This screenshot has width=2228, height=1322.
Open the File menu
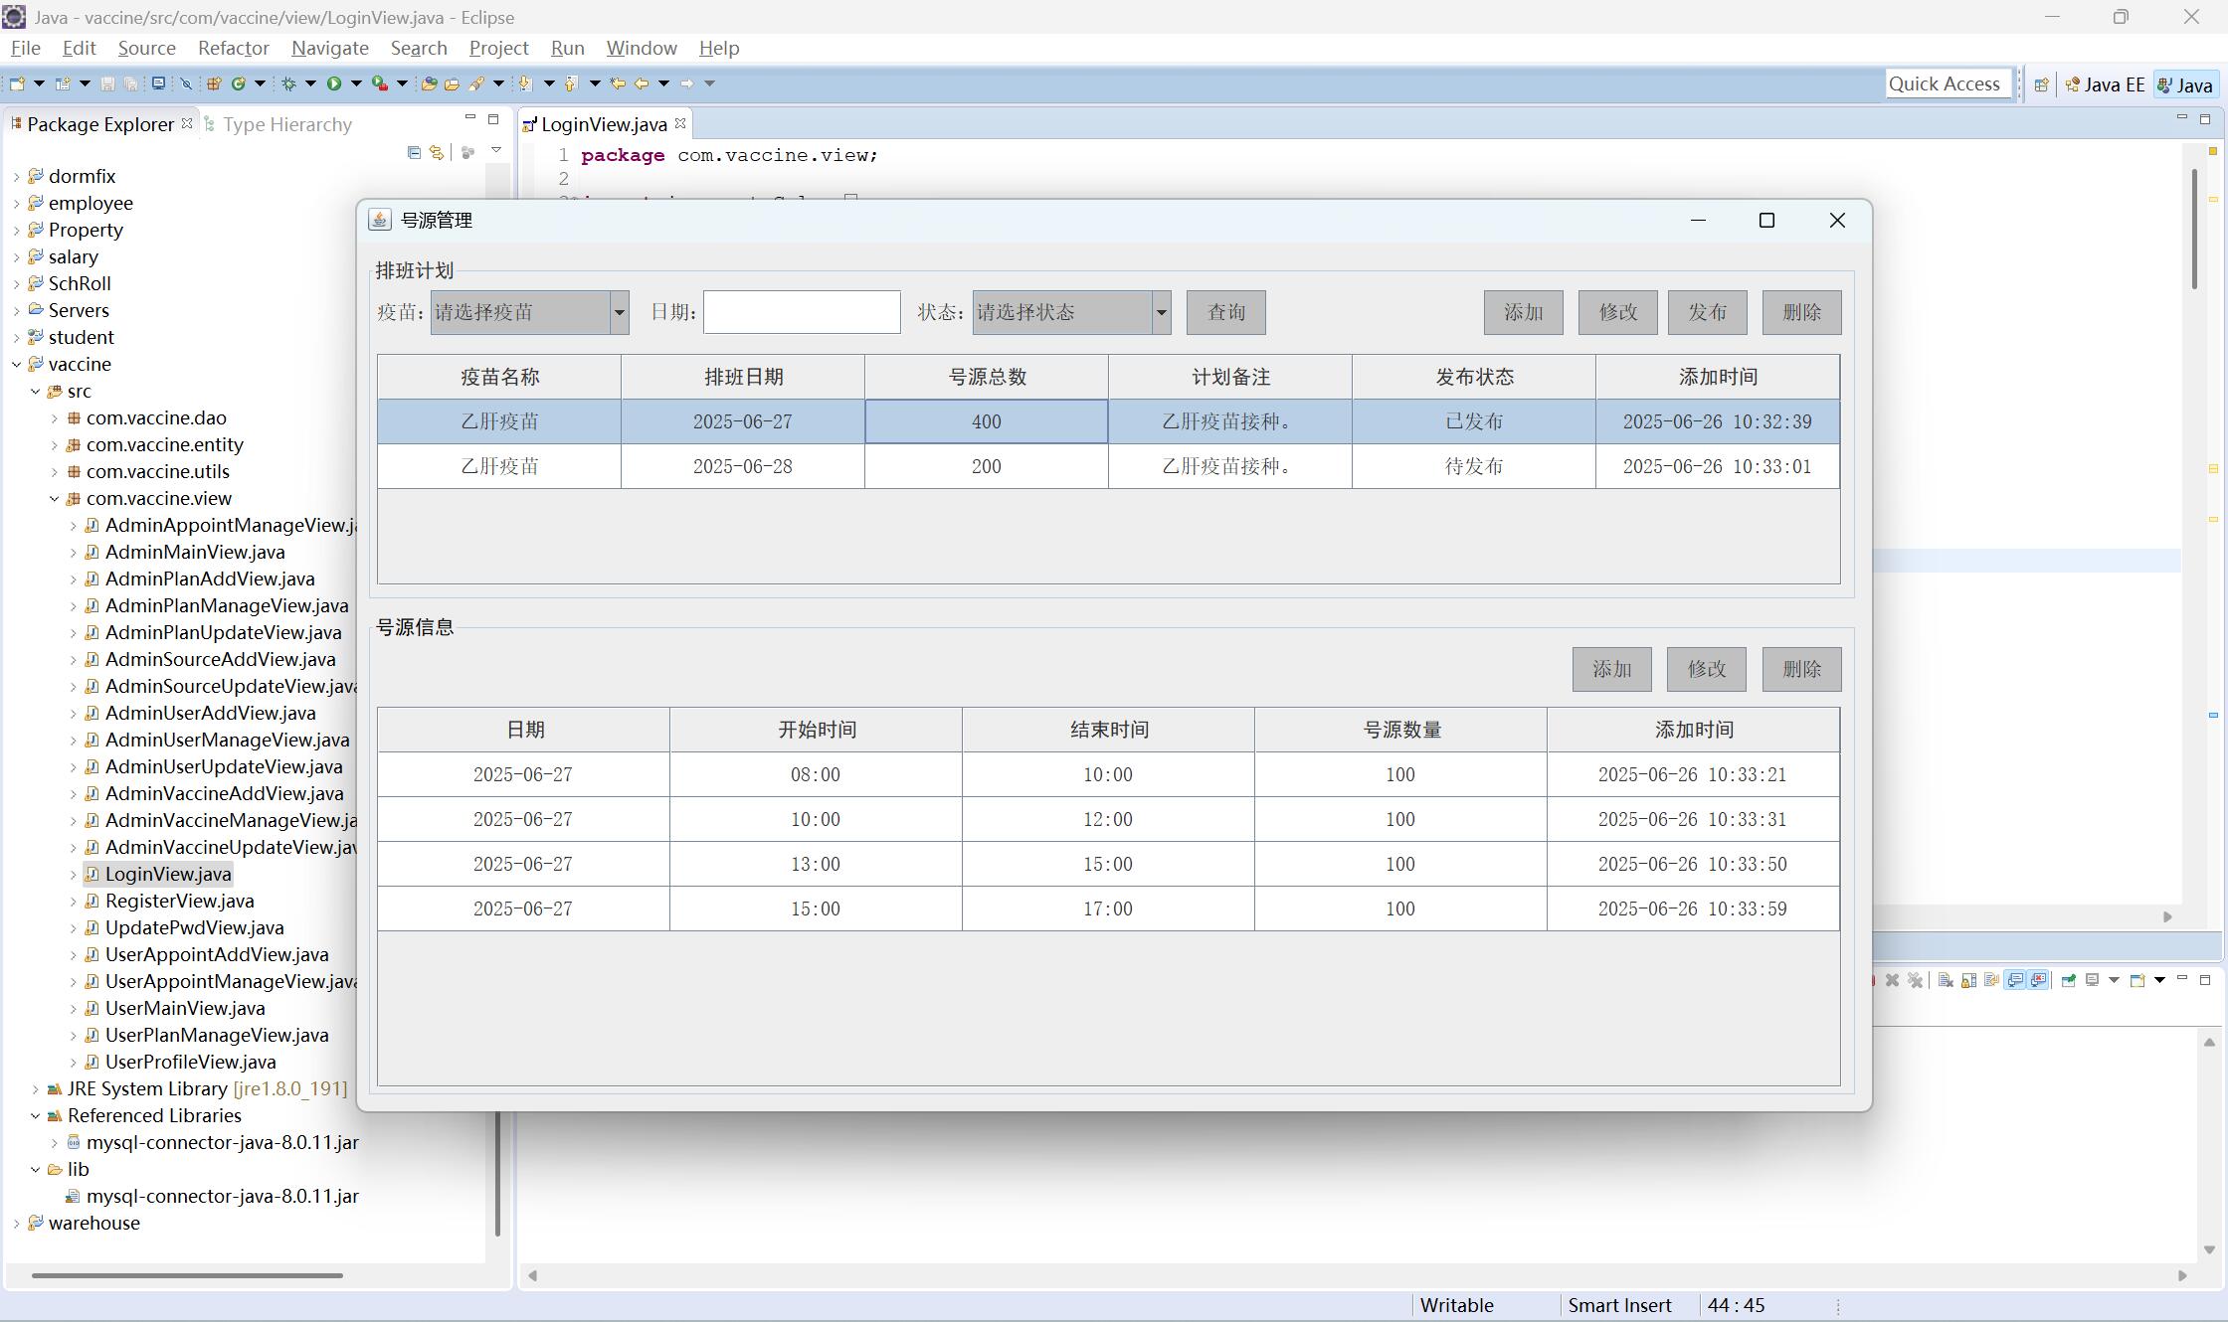[26, 48]
